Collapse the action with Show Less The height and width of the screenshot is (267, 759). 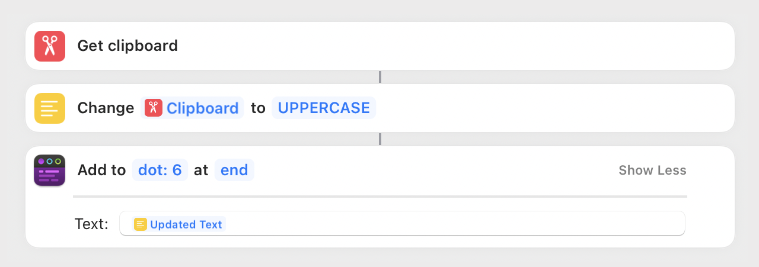pos(652,171)
